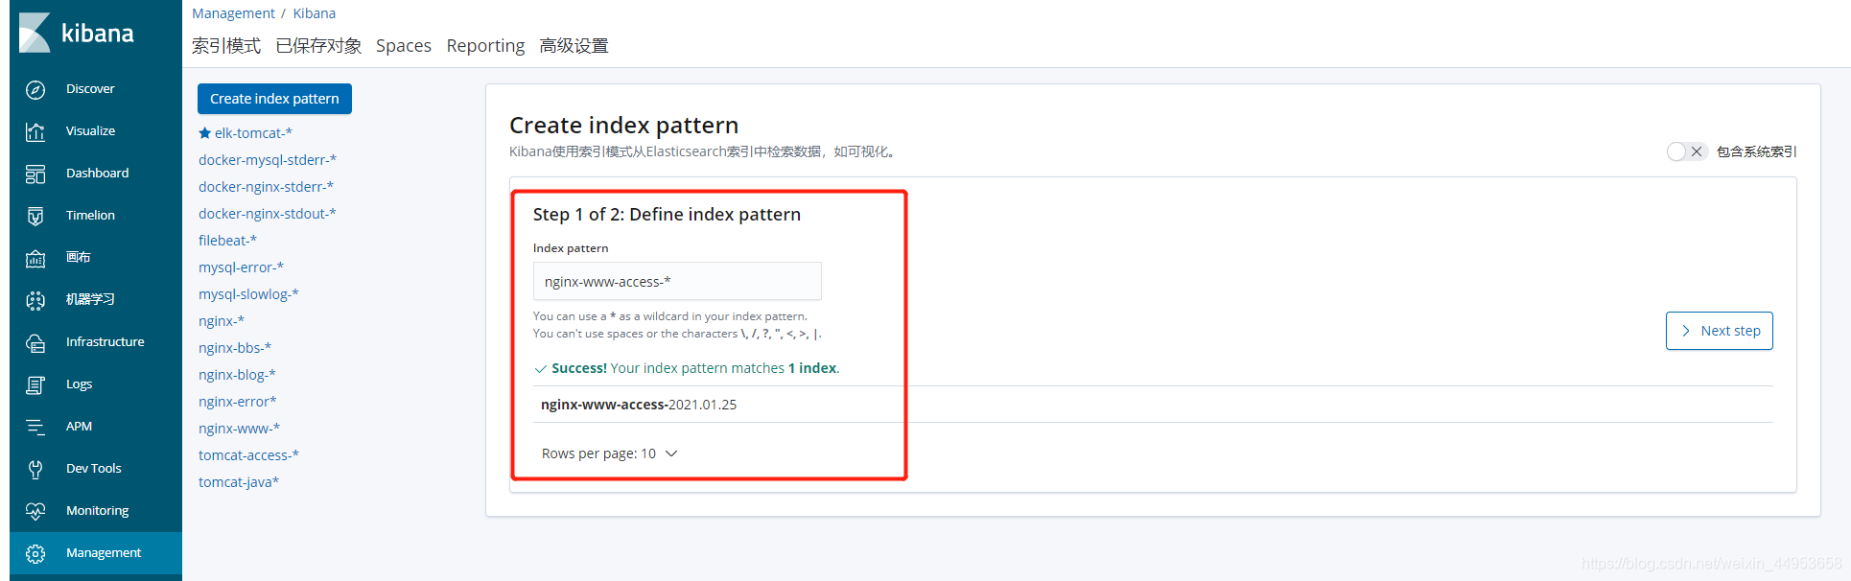Open nginx-error* index pattern
Viewport: 1851px width, 581px height.
click(x=237, y=402)
